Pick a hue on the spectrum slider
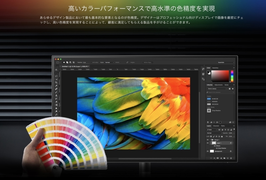Viewport: 266px width, 180px height. [x=232, y=76]
